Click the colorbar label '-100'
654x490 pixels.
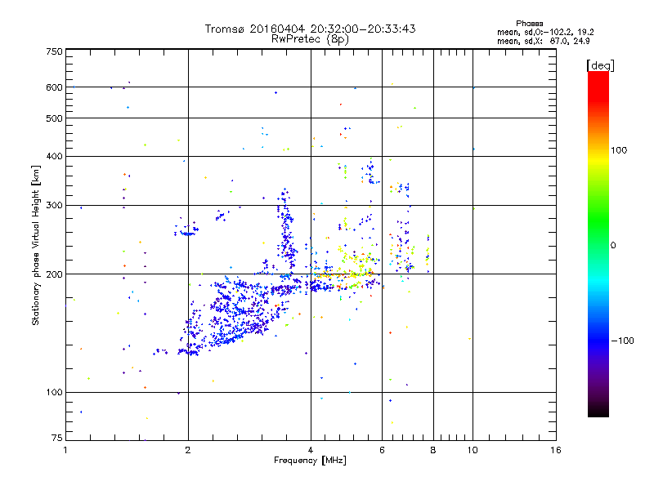(622, 341)
